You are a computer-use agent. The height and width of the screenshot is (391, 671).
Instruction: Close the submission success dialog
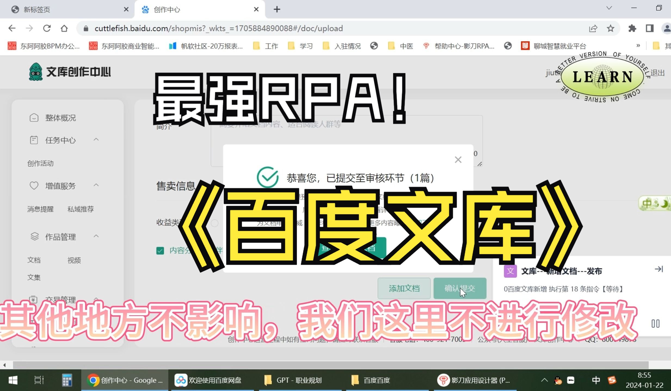(458, 160)
